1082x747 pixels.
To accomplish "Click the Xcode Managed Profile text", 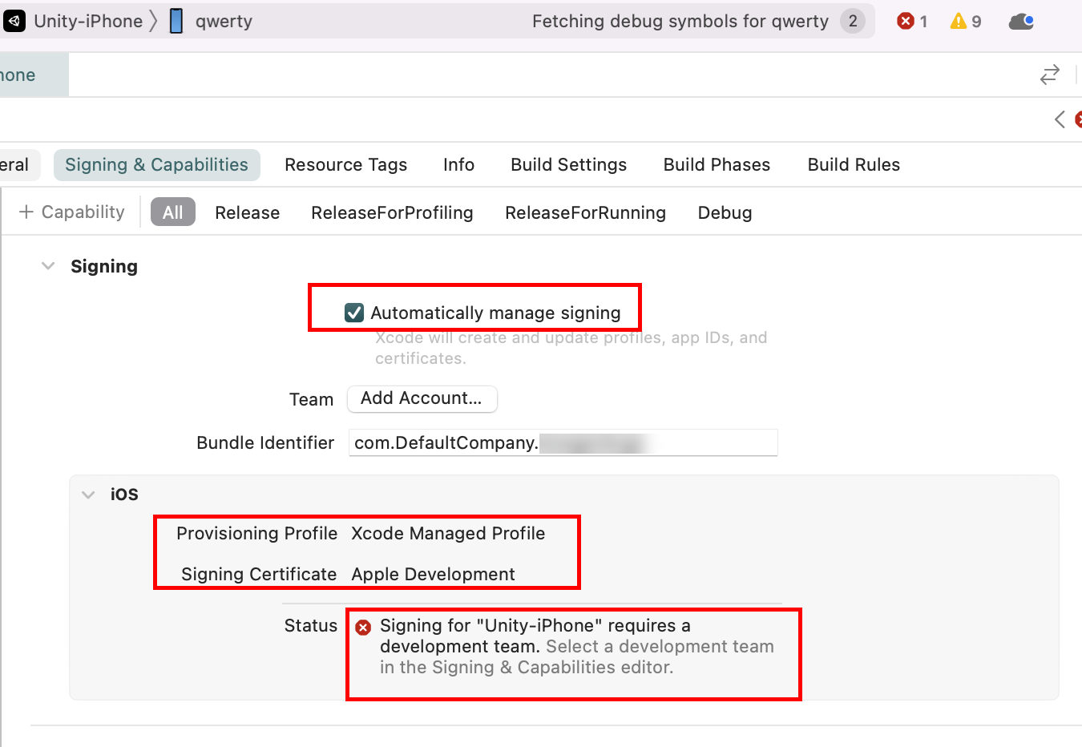I will (448, 533).
